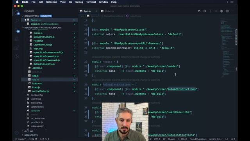This screenshot has width=250, height=141.
Task: Switch to the Colors.js editor tab
Action: coord(109,11)
